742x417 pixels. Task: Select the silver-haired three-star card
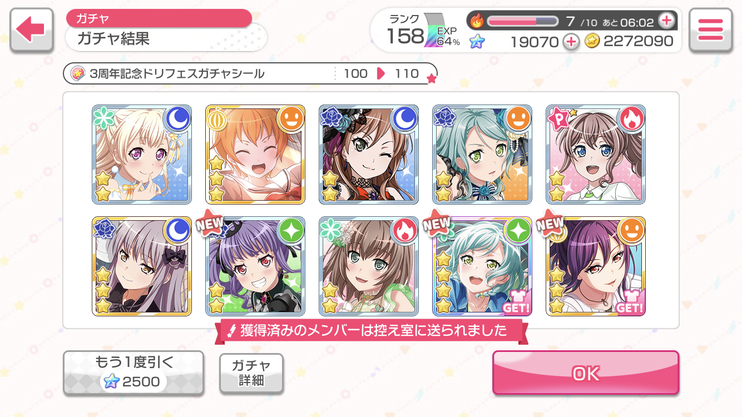coord(142,266)
